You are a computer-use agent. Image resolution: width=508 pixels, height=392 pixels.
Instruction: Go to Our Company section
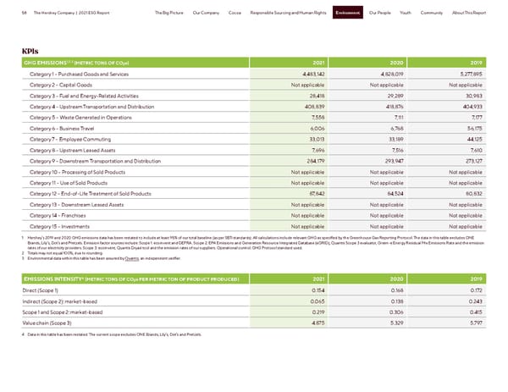(x=207, y=13)
